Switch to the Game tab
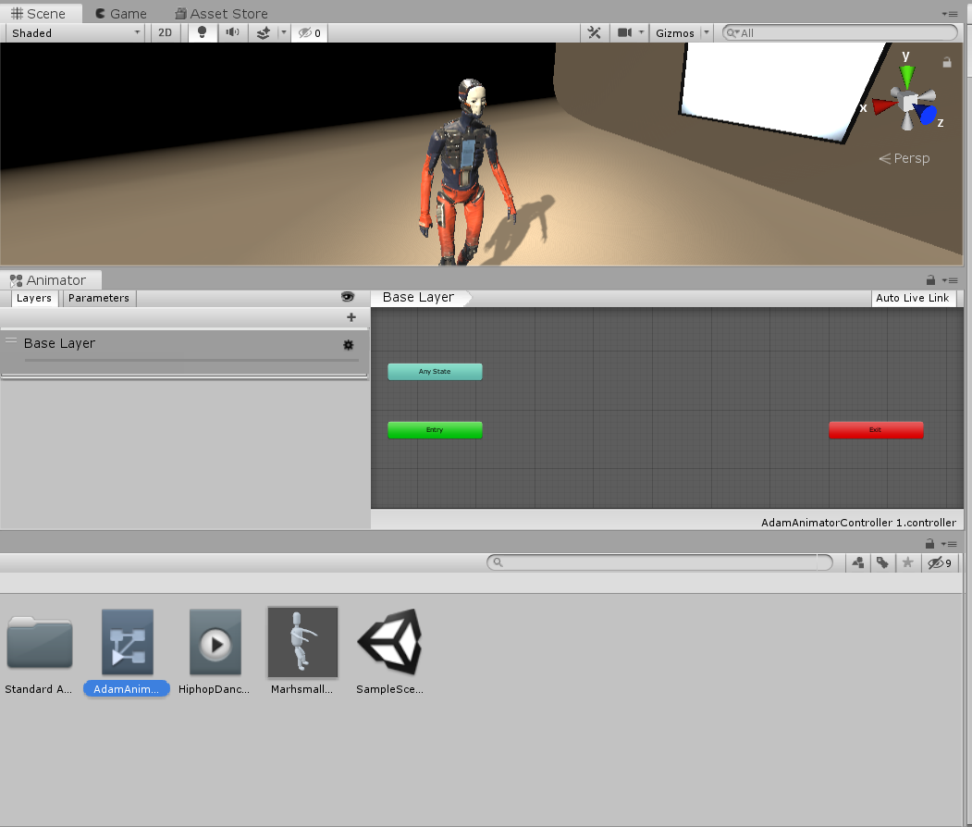 120,14
